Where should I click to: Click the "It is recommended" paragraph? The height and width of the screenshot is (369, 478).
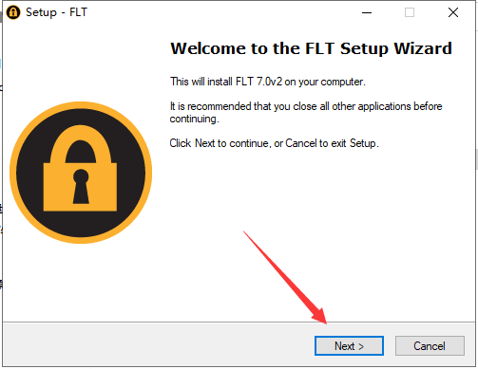click(306, 112)
